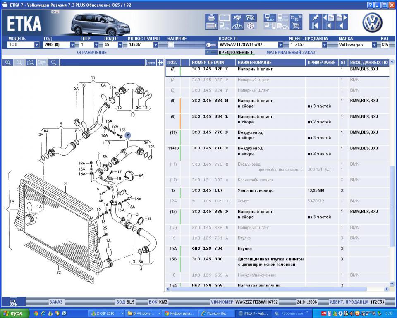Click the НАИМЕНОВАНИЕ column header

(x=270, y=63)
